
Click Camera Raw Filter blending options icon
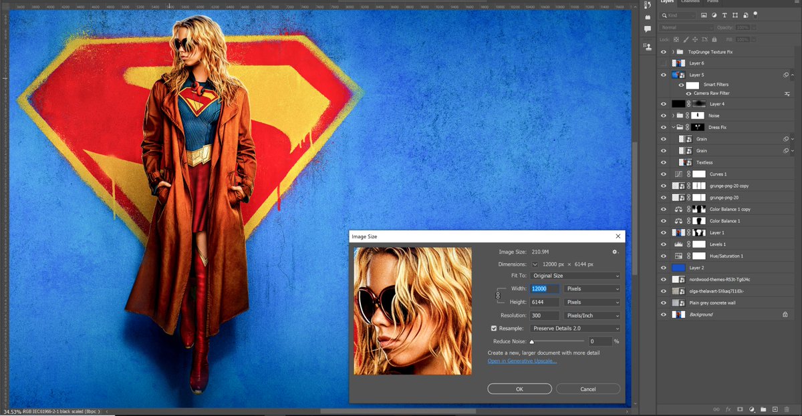(787, 93)
